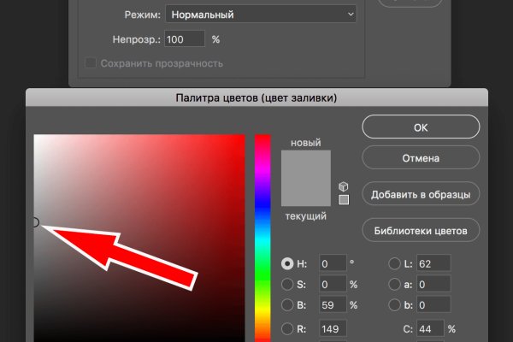Select the Lab 'a' radio button

[x=394, y=284]
